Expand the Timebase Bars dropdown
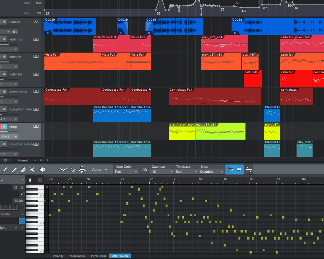This screenshot has height=259, width=324. [186, 172]
